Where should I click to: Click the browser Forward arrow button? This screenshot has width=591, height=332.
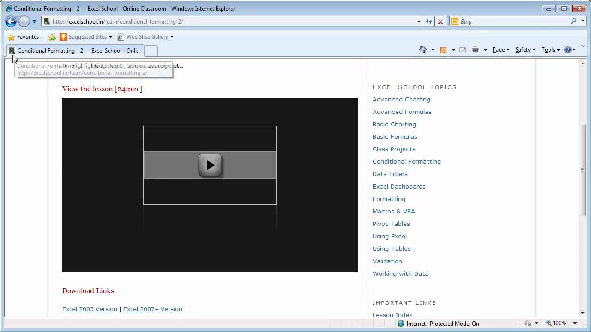(24, 21)
